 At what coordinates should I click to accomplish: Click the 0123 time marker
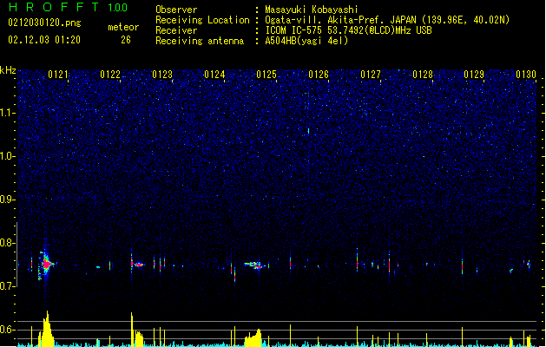point(162,75)
